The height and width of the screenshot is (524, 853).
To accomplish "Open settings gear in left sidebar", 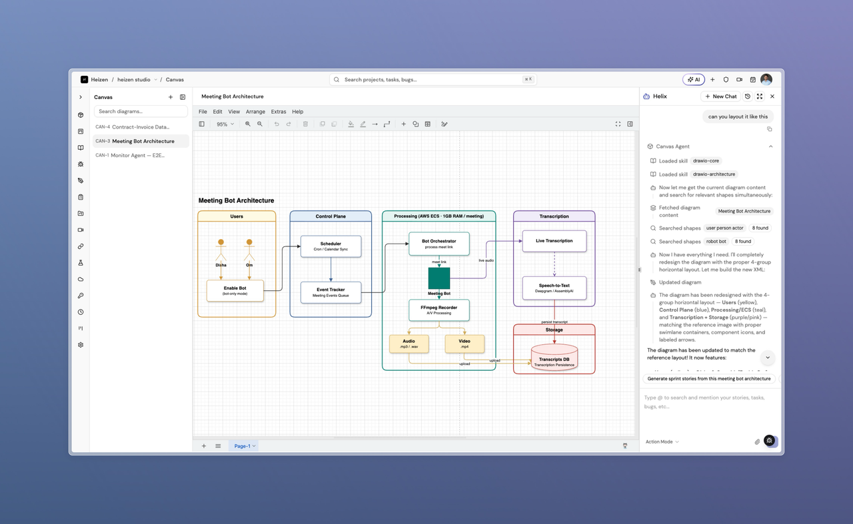I will click(81, 345).
